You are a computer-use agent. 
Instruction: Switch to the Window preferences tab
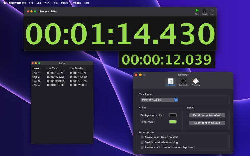click(x=196, y=82)
